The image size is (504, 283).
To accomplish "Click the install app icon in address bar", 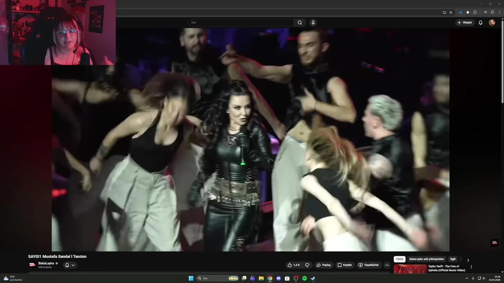I will [x=444, y=12].
